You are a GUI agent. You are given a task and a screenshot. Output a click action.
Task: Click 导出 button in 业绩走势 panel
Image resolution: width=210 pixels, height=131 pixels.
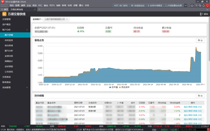[x=199, y=40]
